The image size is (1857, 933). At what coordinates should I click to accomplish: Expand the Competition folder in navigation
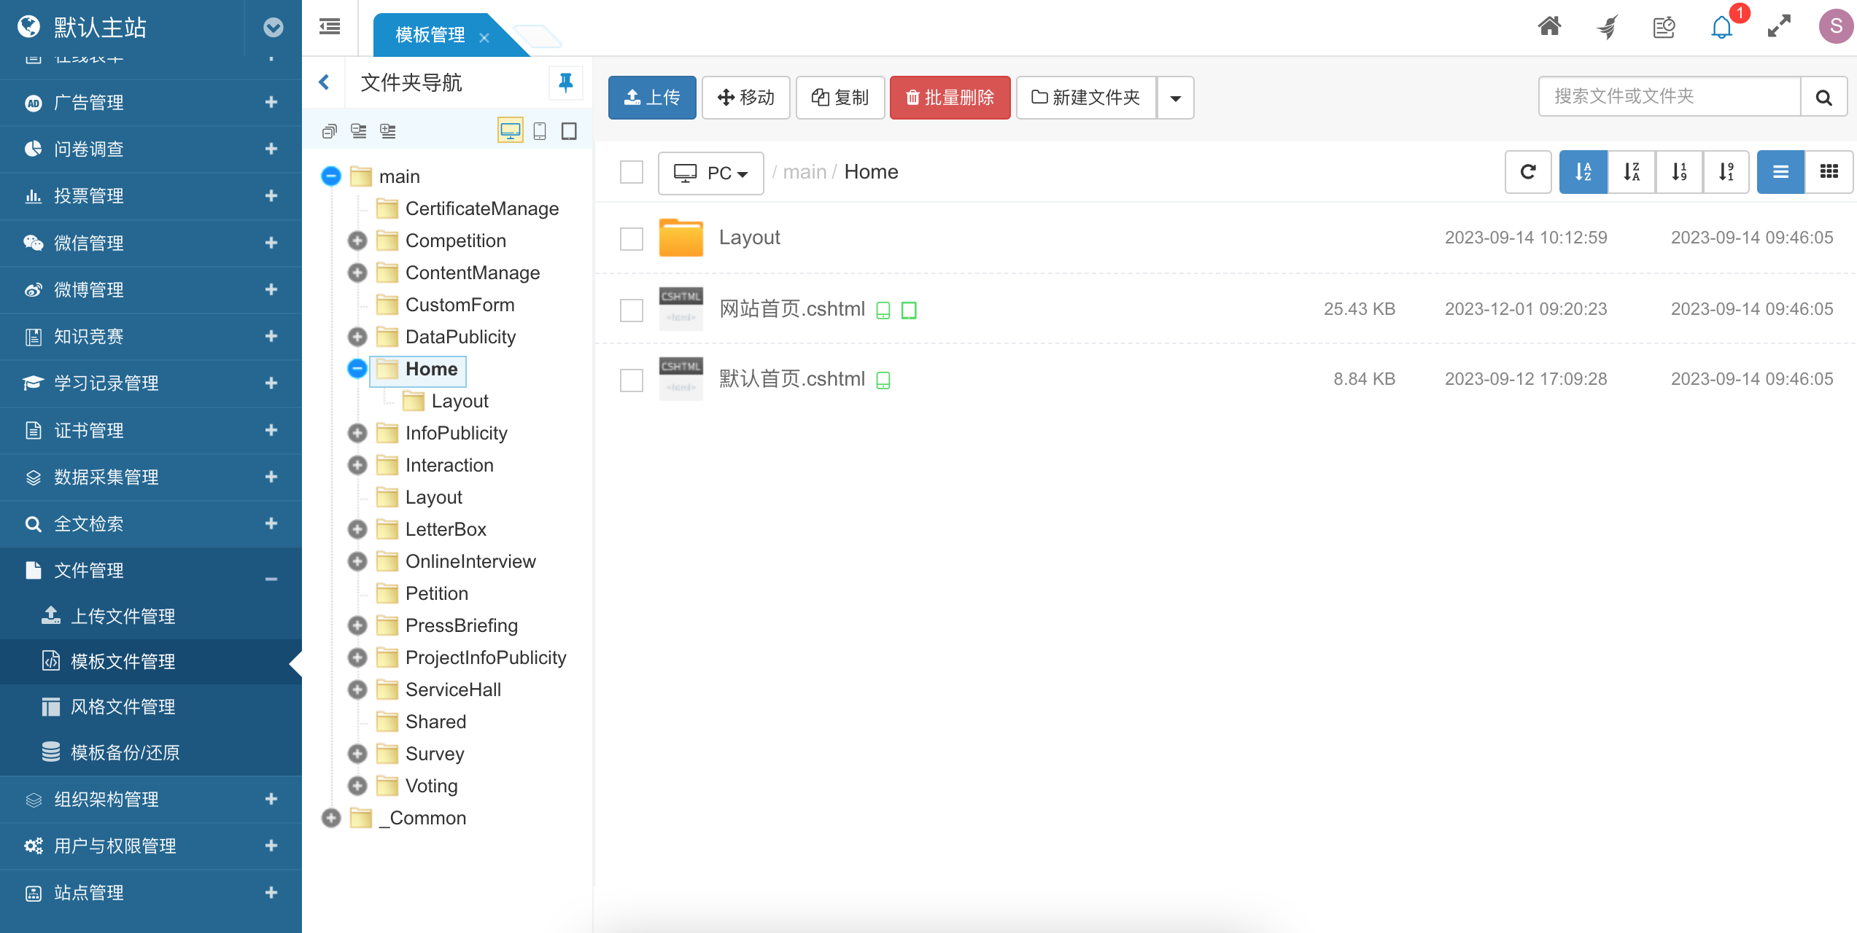pos(357,239)
